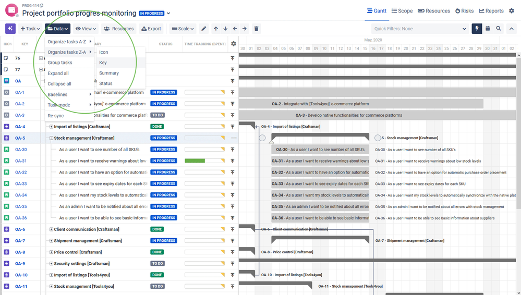Choose Collapse all from Data menu

[x=69, y=84]
